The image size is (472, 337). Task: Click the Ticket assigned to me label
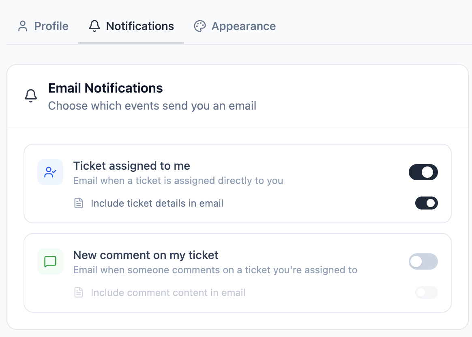coord(131,166)
